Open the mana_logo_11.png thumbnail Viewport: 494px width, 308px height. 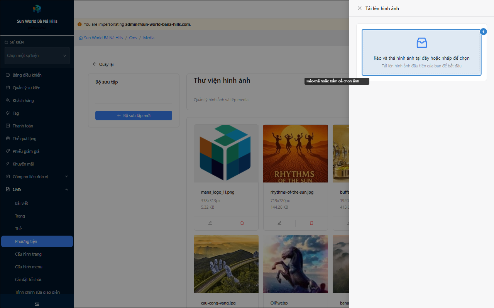[226, 153]
